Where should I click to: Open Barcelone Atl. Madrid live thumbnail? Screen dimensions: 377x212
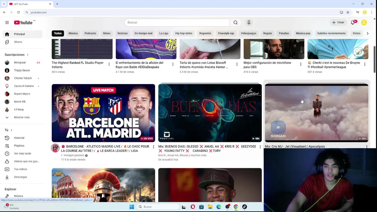point(103,113)
